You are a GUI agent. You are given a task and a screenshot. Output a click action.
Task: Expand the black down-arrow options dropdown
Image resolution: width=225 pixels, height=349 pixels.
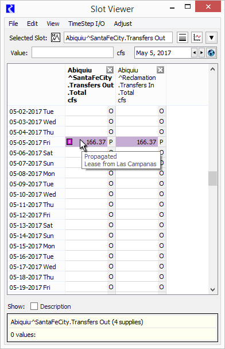click(211, 37)
